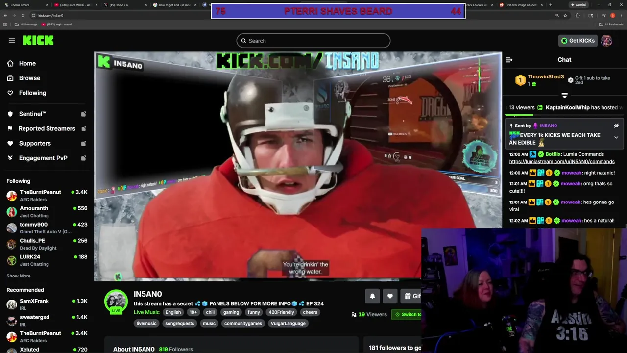Hide the pinned message eye icon
627x353 pixels.
(616, 126)
